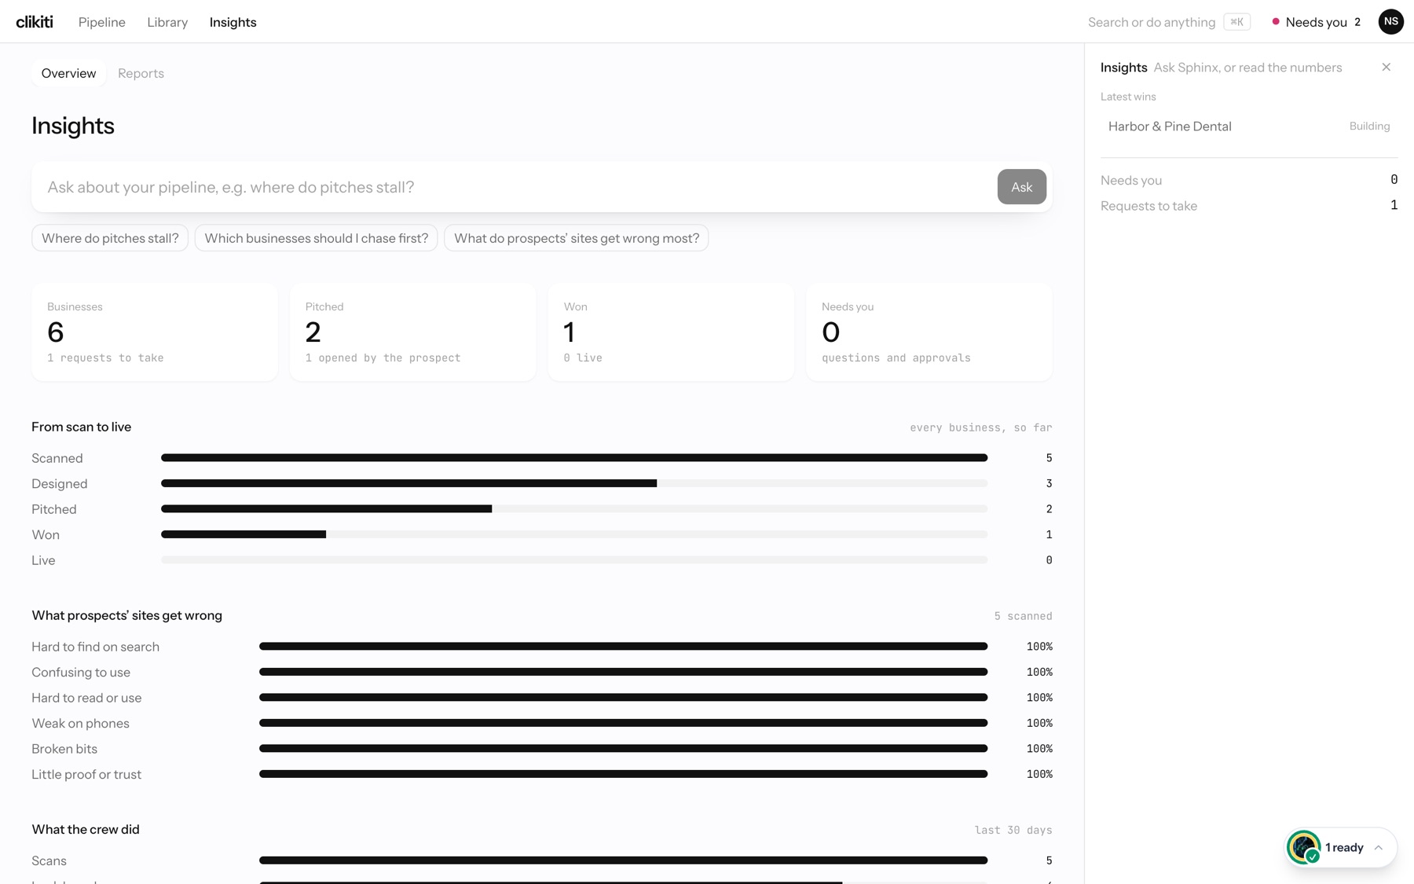Open Harbor & Pine Dental win

coord(1249,127)
